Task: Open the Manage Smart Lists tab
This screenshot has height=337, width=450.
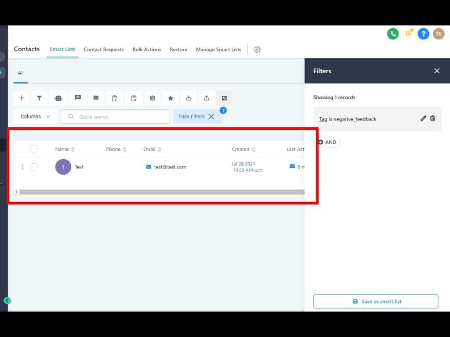Action: tap(218, 50)
